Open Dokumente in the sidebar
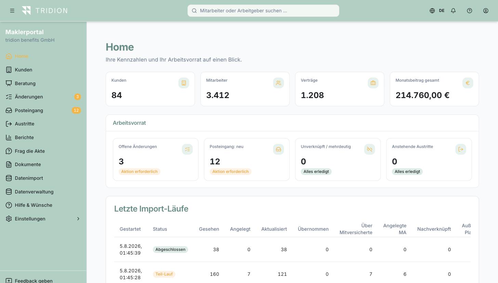 [43, 164]
